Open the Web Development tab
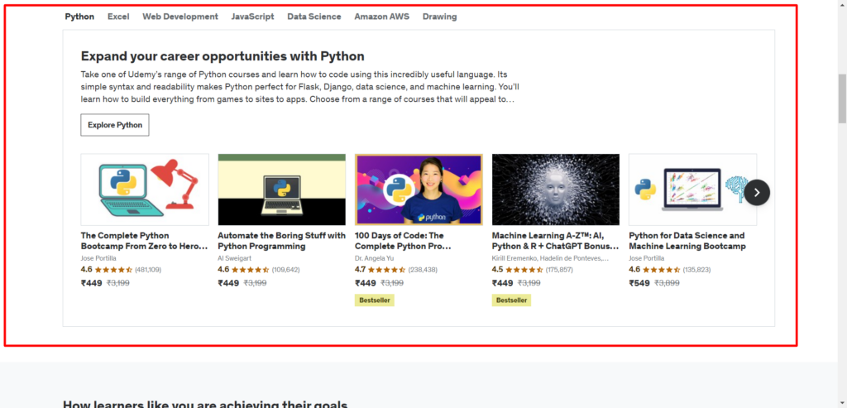 pos(180,17)
